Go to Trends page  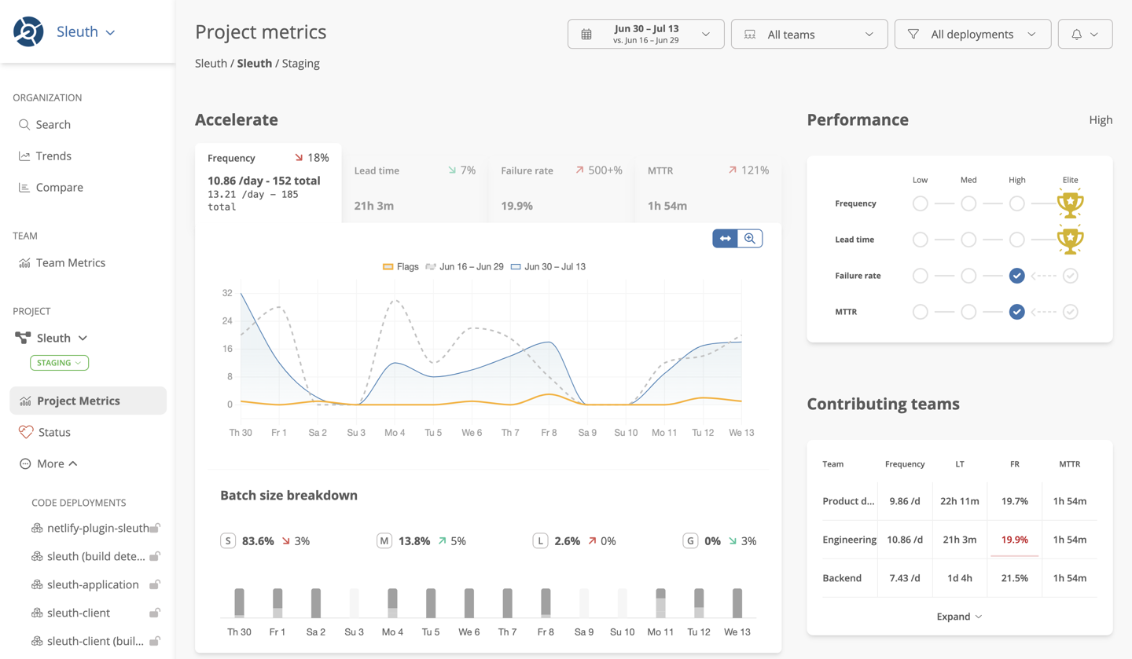pyautogui.click(x=45, y=156)
